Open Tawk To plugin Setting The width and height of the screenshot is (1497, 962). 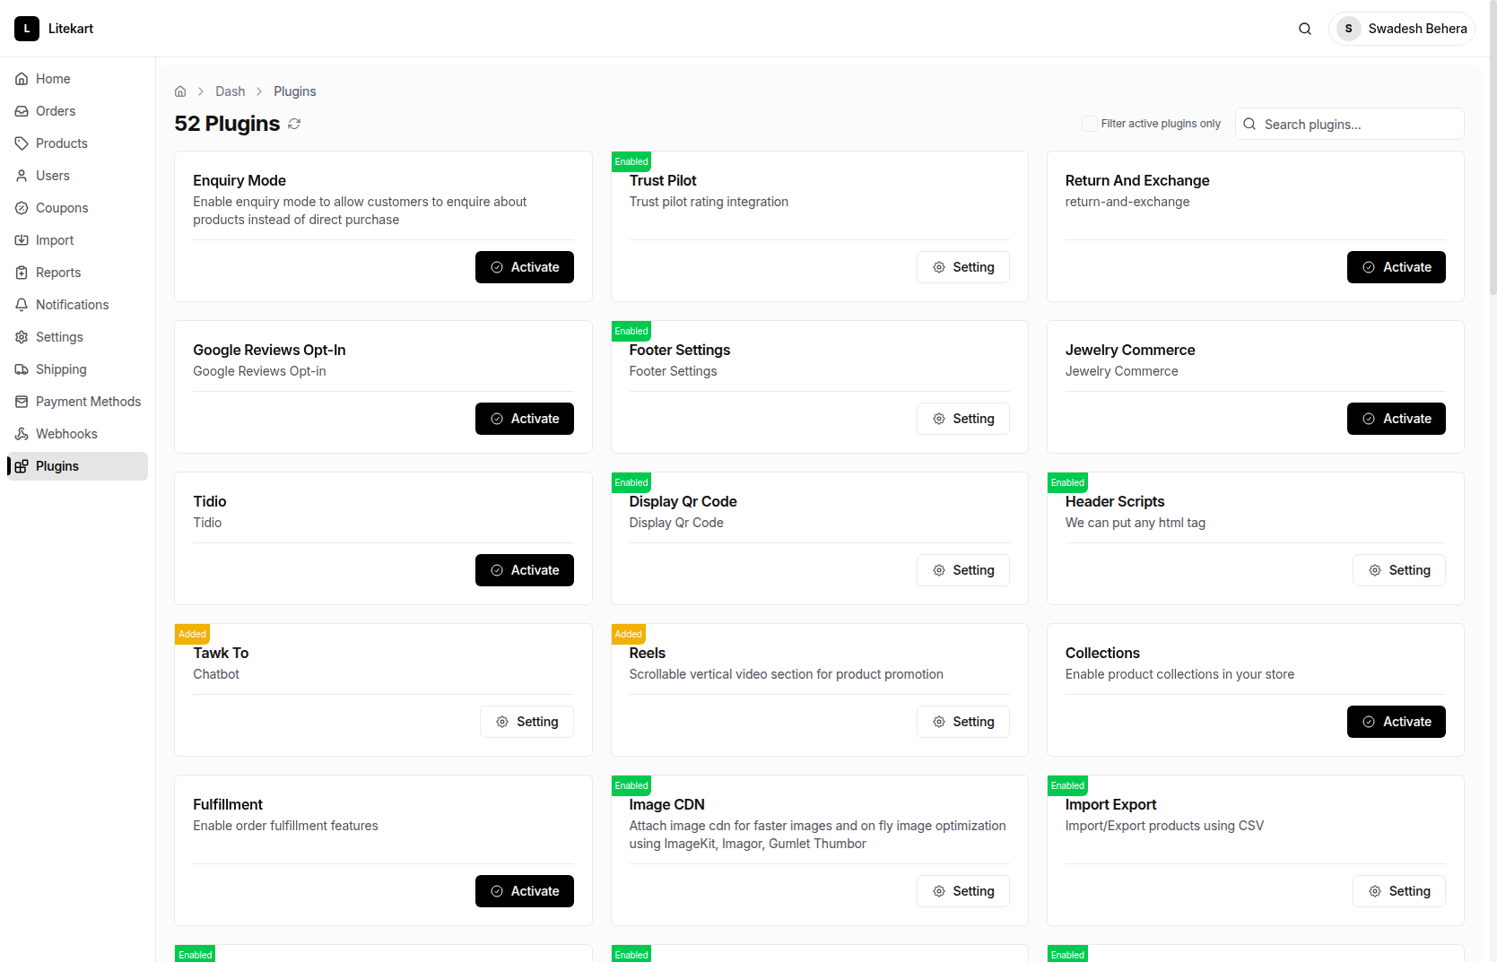[x=527, y=722]
